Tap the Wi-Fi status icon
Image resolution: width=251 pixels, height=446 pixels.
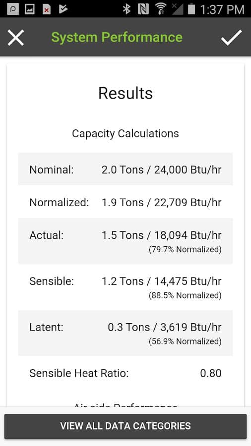(161, 9)
